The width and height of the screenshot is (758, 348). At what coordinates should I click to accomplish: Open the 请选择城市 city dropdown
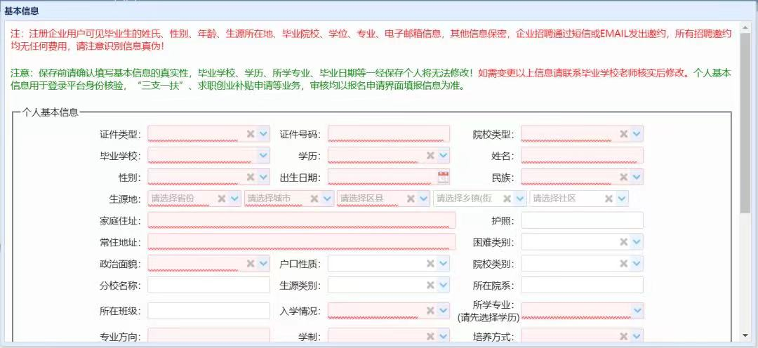327,198
